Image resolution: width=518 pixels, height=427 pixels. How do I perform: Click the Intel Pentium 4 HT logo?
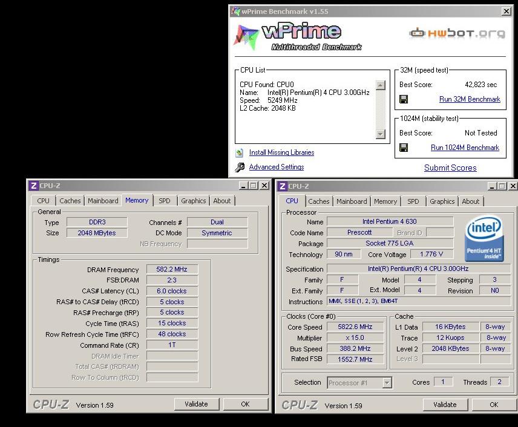click(484, 238)
